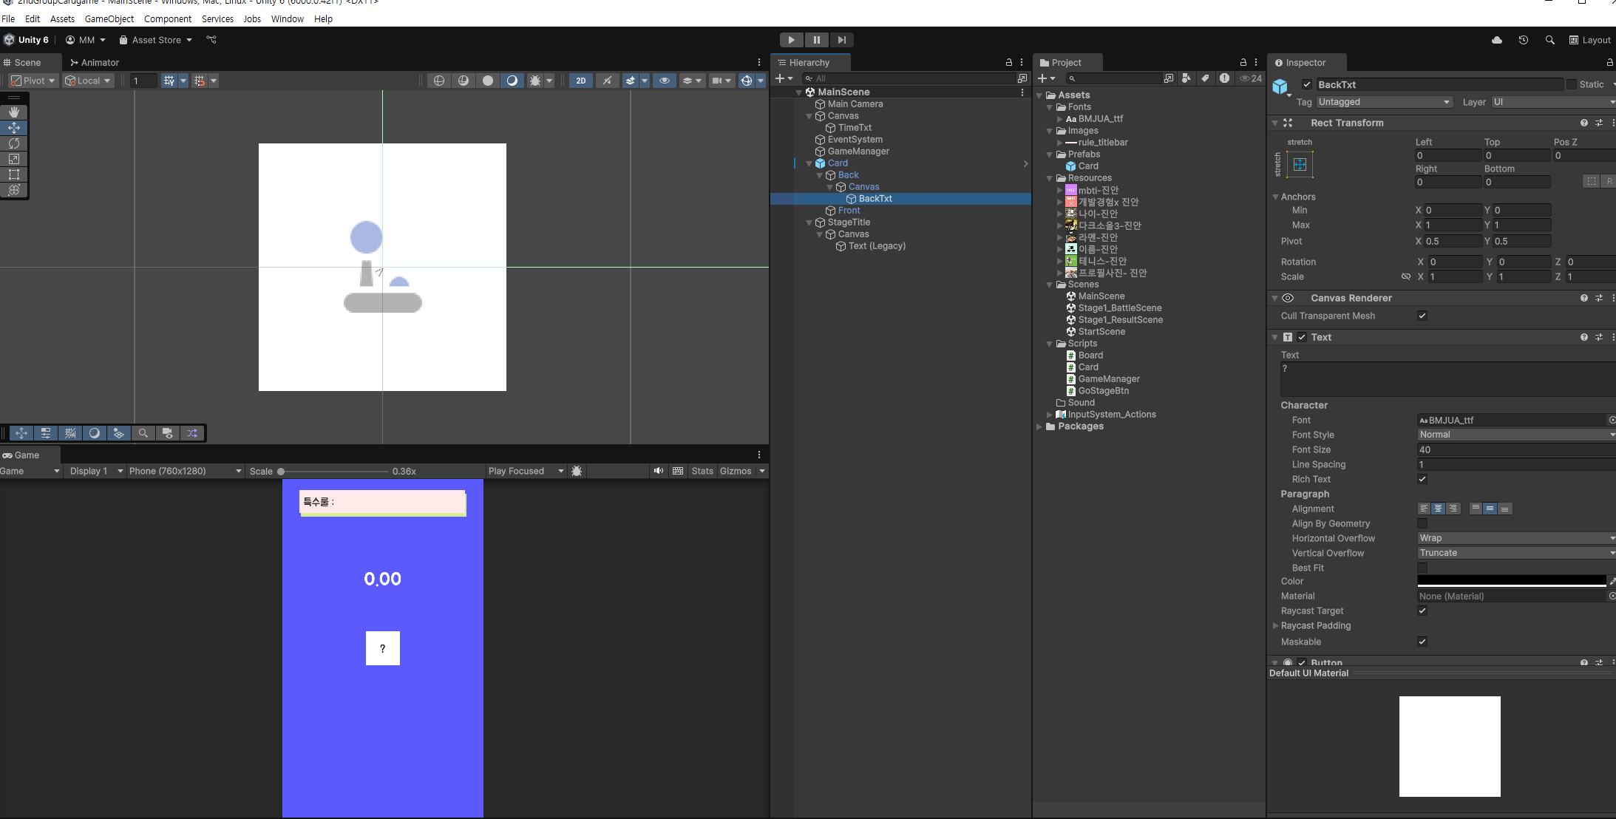1616x819 pixels.
Task: Switch to the Animator tab
Action: click(x=95, y=63)
